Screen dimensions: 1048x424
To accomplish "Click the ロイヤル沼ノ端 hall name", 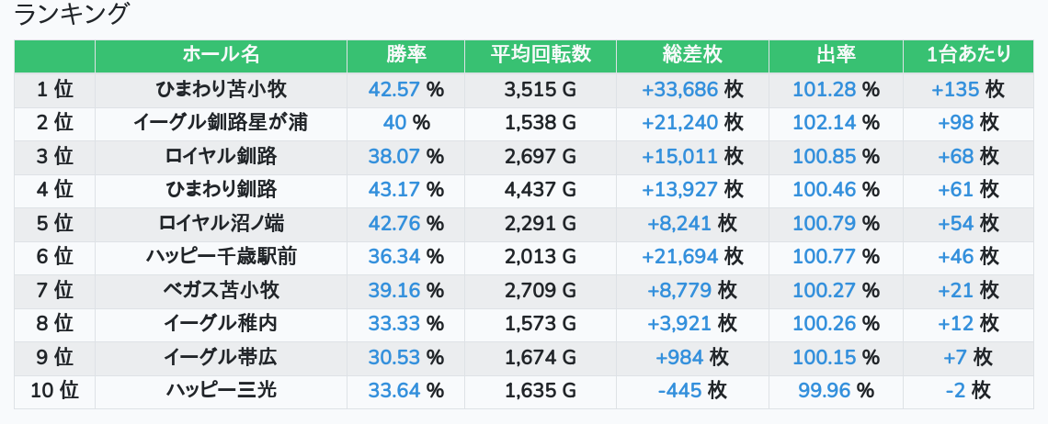I will click(221, 224).
